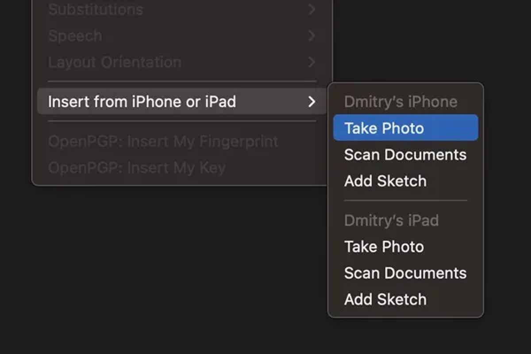The width and height of the screenshot is (531, 354).
Task: Open the Insert from iPhone or iPad item
Action: point(142,102)
